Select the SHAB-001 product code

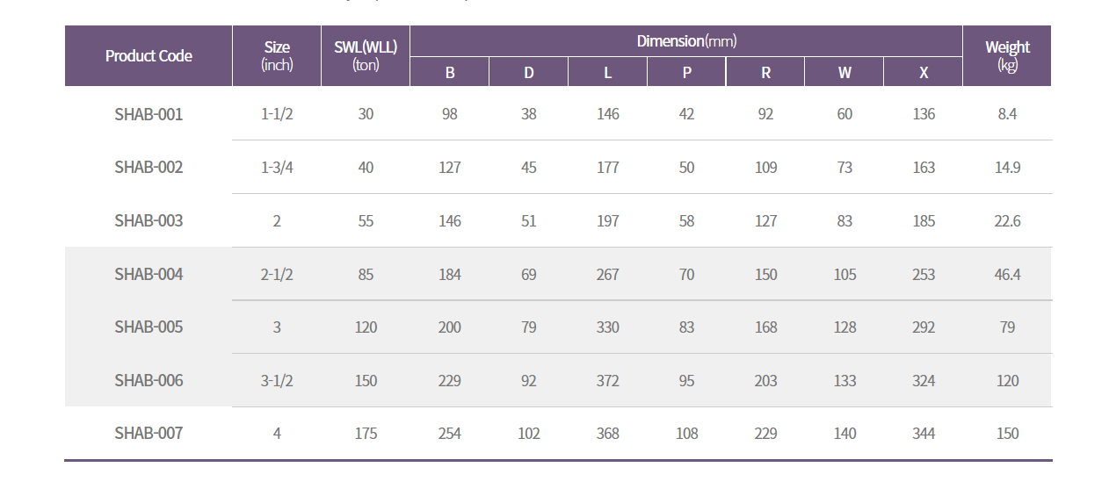coord(149,114)
